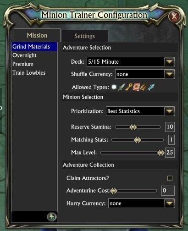188x231 pixels.
Task: Toggle the claw marks allowed type icon
Action: click(143, 87)
